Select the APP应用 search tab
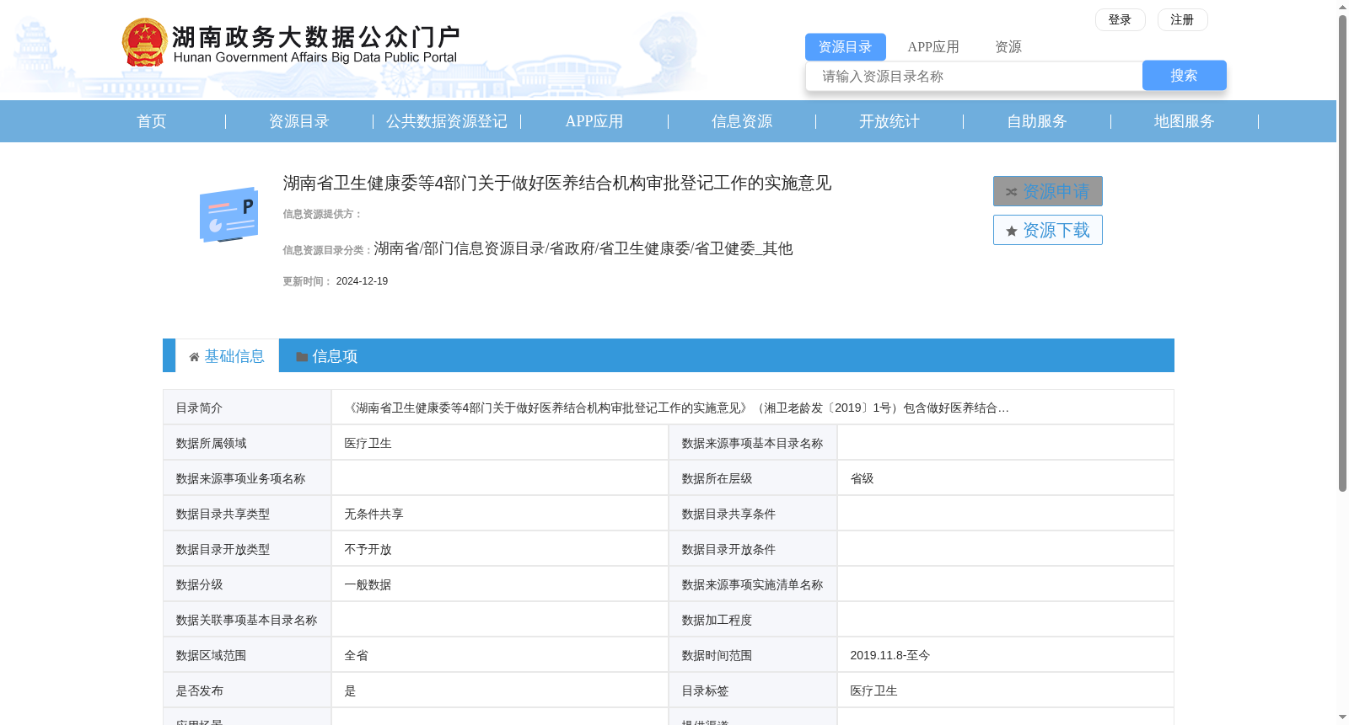This screenshot has height=725, width=1349. pos(933,47)
